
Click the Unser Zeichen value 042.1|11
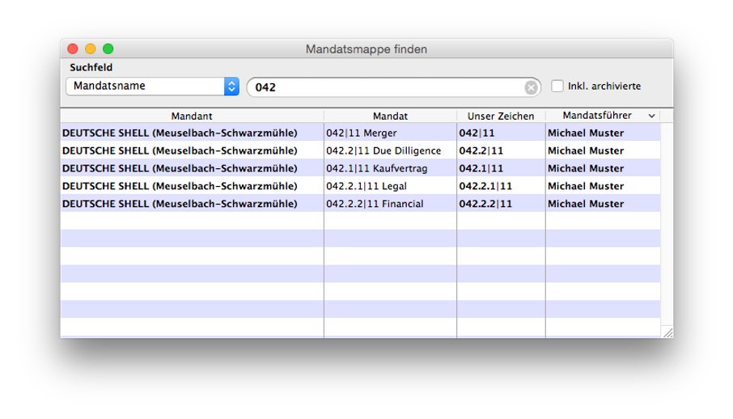(x=481, y=168)
